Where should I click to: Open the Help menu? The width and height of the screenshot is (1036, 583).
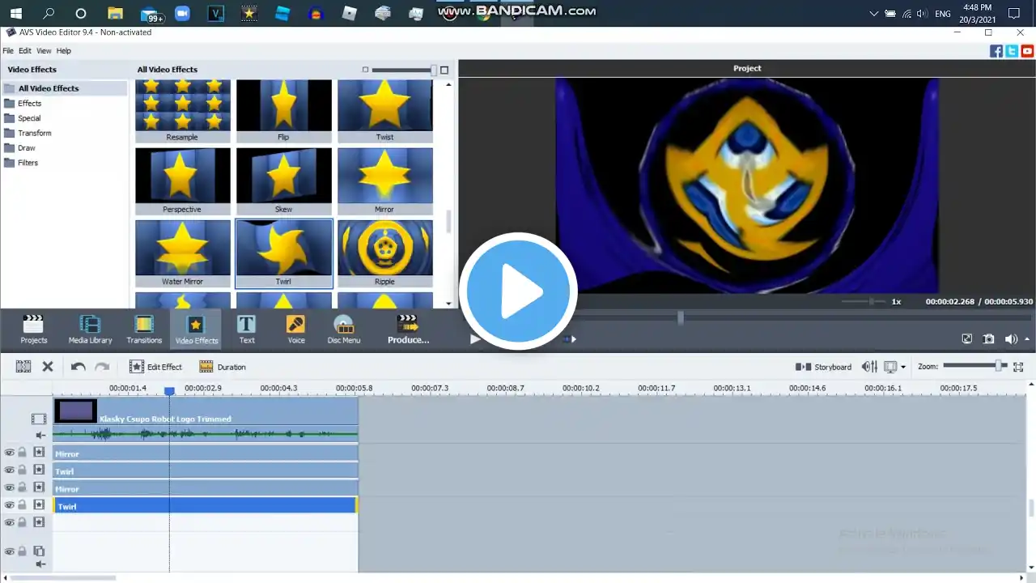[x=64, y=51]
